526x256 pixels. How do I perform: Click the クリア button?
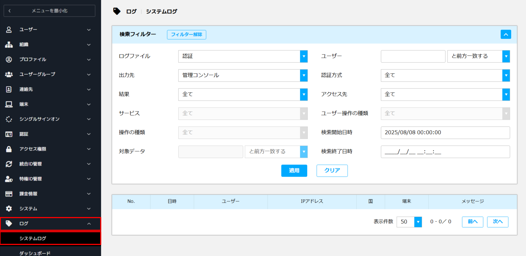pos(332,171)
